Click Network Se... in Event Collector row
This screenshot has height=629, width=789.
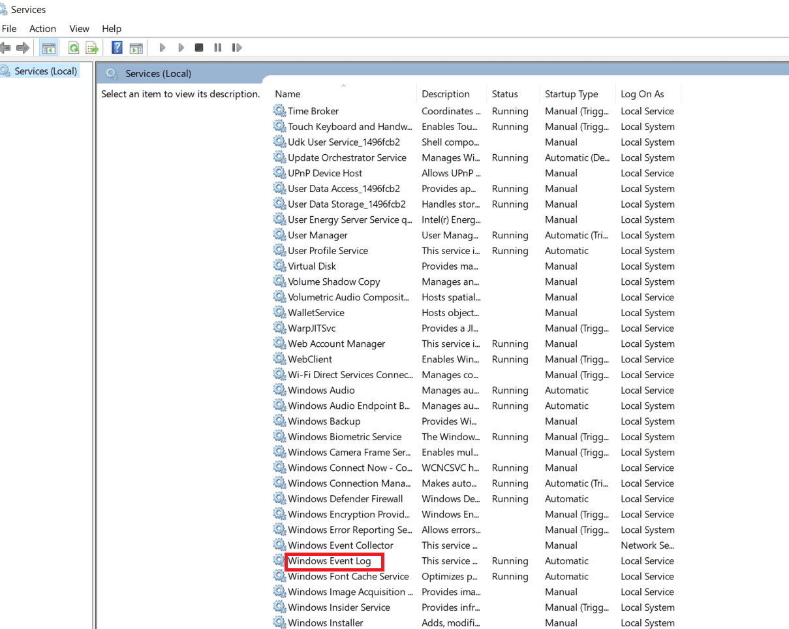(647, 545)
